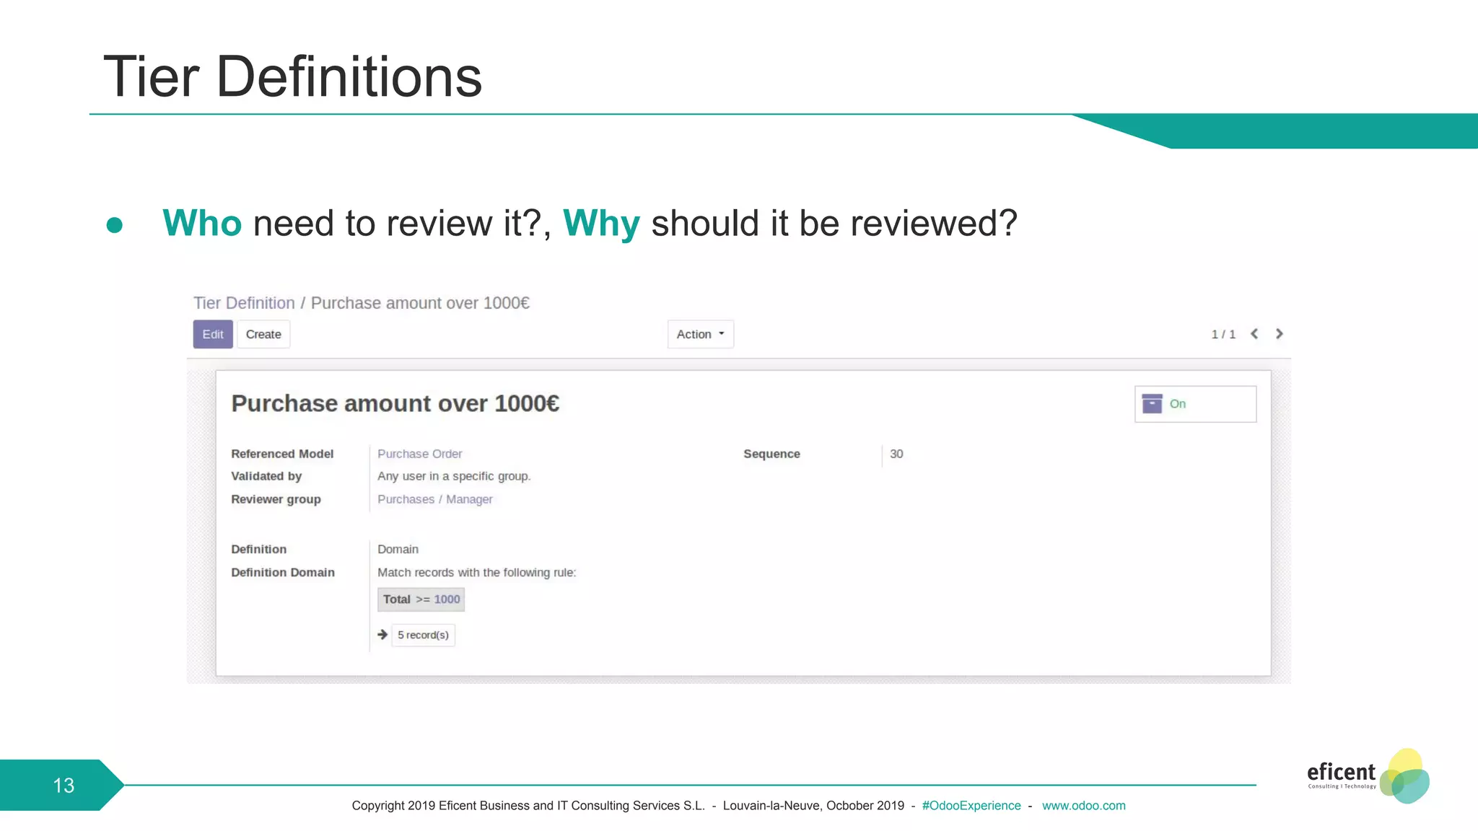Click the Tier Definition breadcrumb link
1478x831 pixels.
[x=244, y=303]
